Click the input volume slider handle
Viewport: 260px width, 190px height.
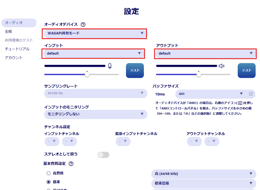(87, 75)
